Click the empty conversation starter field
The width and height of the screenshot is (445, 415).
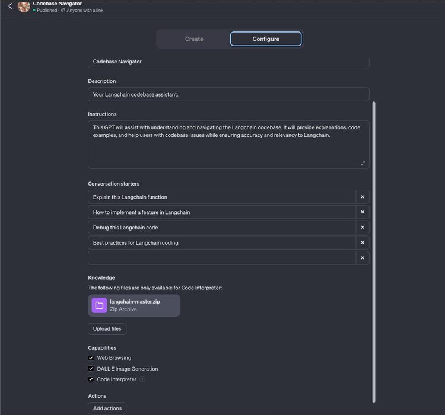click(221, 258)
